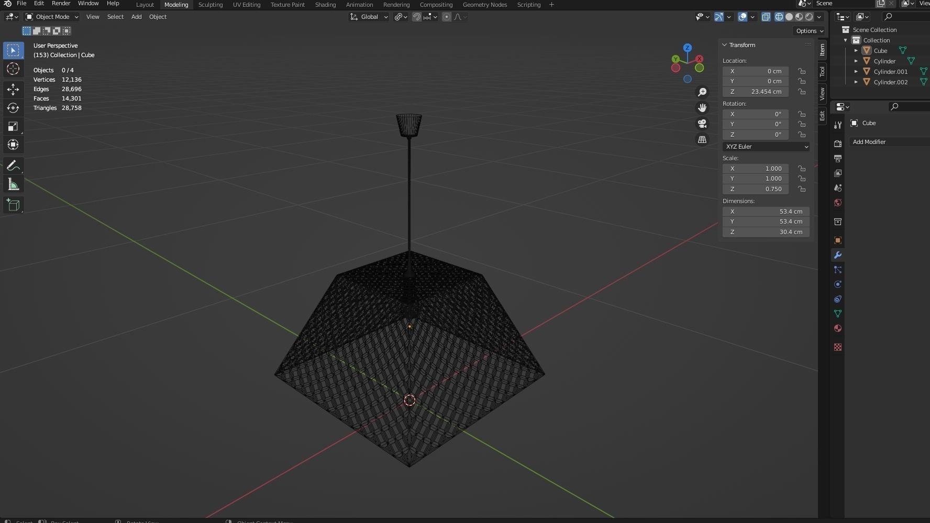930x523 pixels.
Task: Switch to the Sculpting workspace tab
Action: (211, 5)
